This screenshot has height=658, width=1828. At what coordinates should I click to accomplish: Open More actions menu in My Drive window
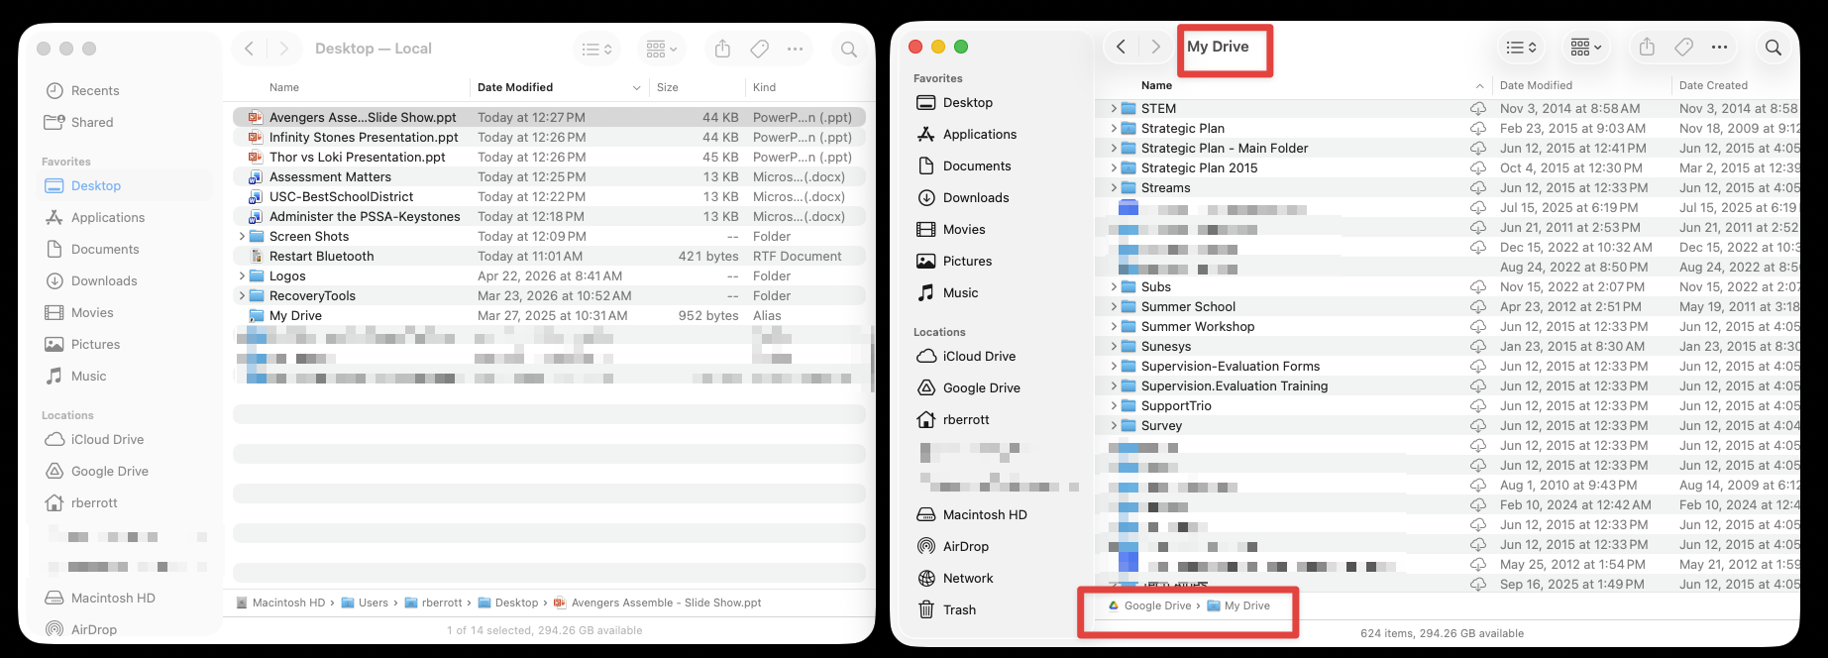pos(1719,47)
